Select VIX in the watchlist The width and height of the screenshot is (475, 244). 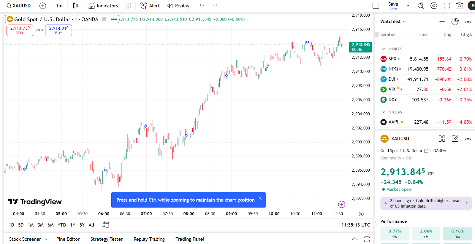(425, 89)
